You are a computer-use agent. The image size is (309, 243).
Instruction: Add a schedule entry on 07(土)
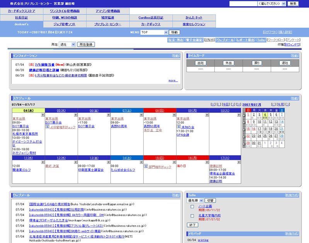point(141,115)
